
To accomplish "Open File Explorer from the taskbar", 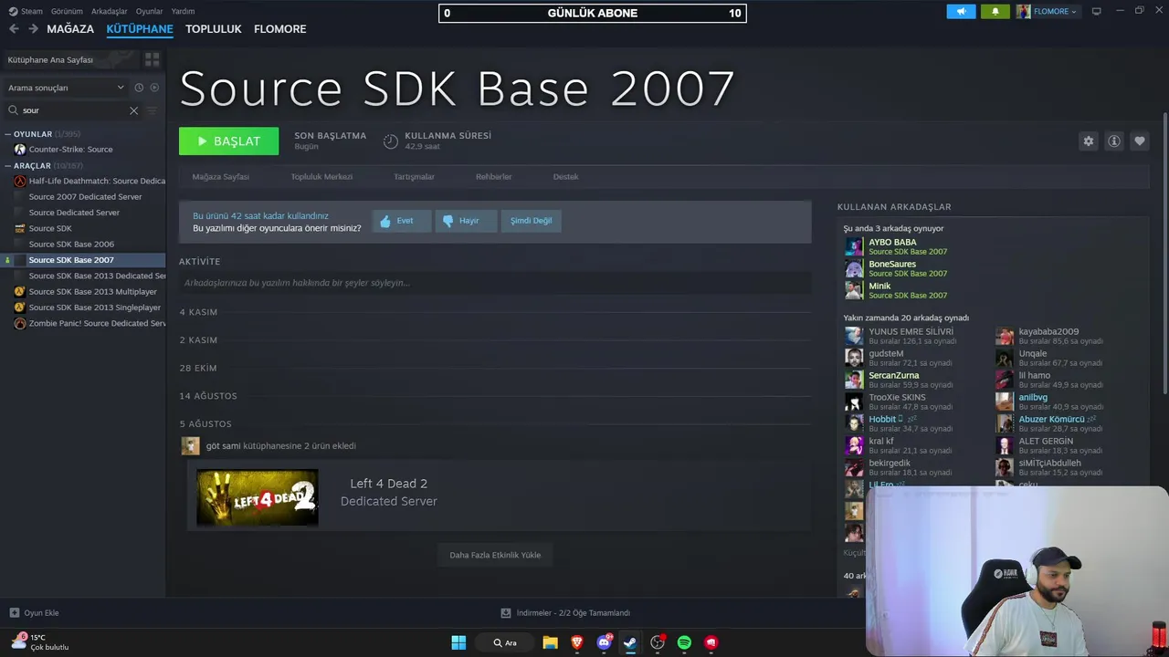I will (x=550, y=642).
